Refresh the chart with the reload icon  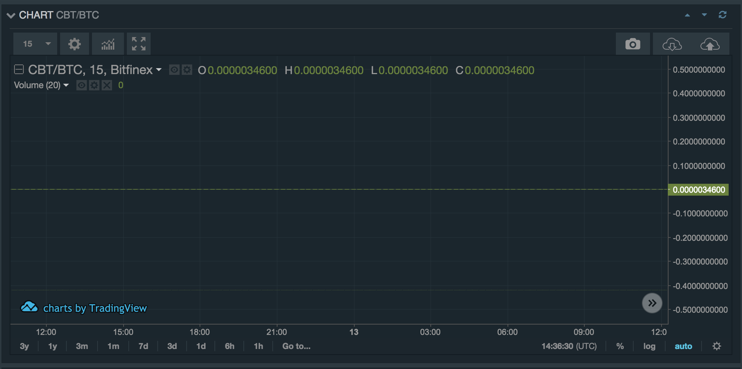pyautogui.click(x=723, y=15)
